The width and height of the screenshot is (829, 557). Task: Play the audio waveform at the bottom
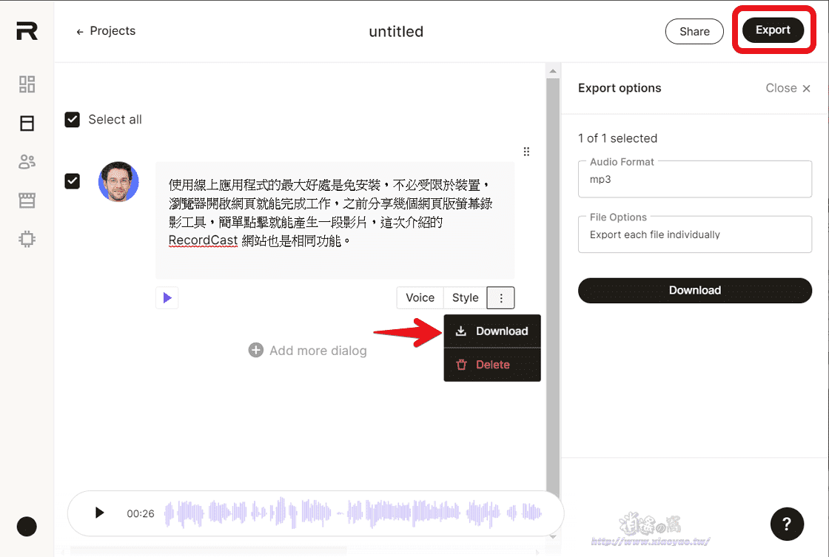(x=99, y=513)
